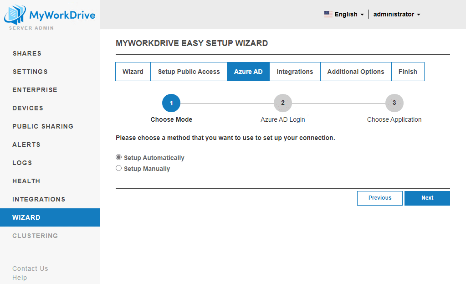
Task: Select the Setup Manually option
Action: click(x=118, y=168)
